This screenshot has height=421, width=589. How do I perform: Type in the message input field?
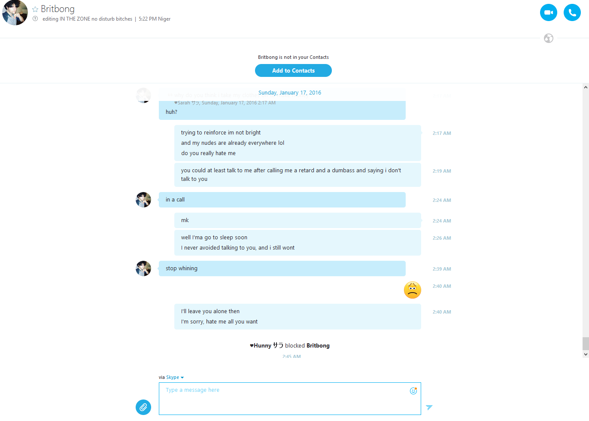tap(283, 400)
